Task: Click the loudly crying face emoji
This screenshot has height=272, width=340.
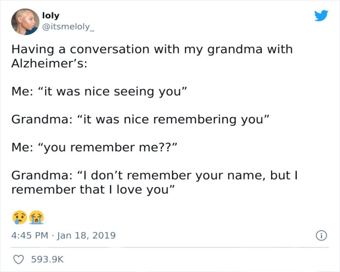Action: (36, 217)
